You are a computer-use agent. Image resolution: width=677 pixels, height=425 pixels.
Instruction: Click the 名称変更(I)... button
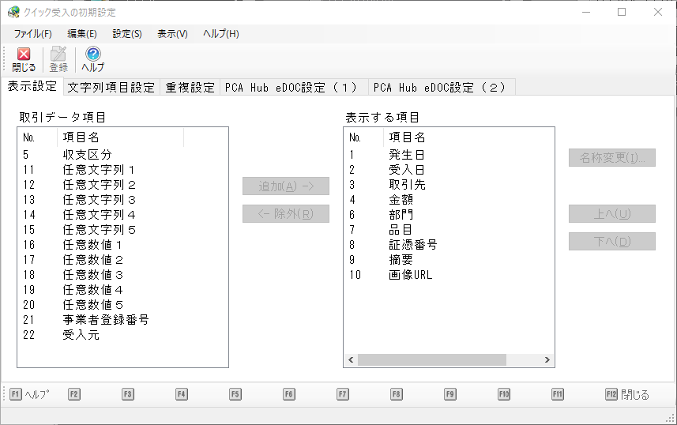[612, 158]
